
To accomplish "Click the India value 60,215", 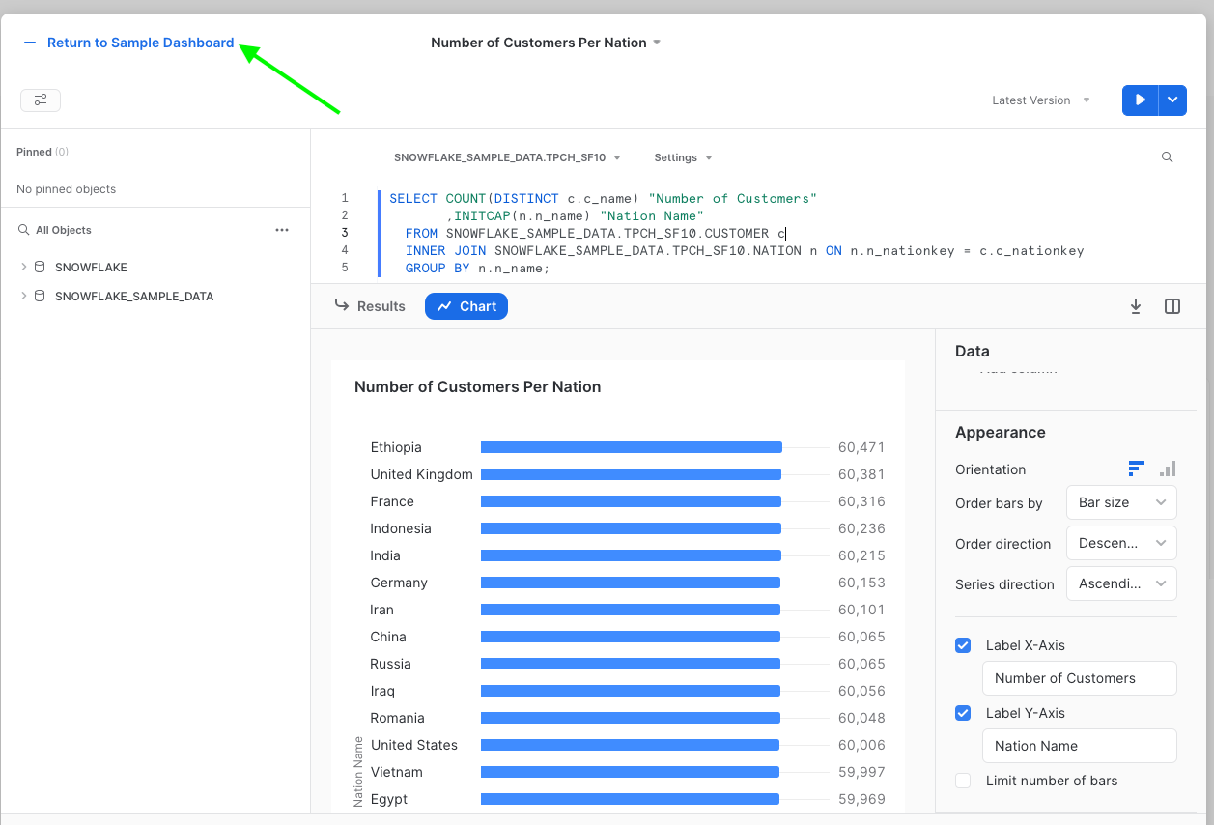I will click(861, 555).
